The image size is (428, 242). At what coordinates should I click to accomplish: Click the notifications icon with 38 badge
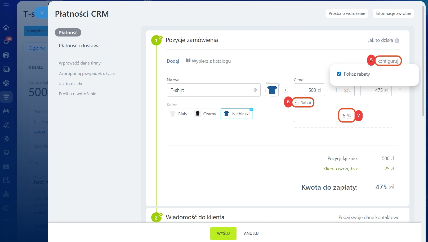[7, 41]
